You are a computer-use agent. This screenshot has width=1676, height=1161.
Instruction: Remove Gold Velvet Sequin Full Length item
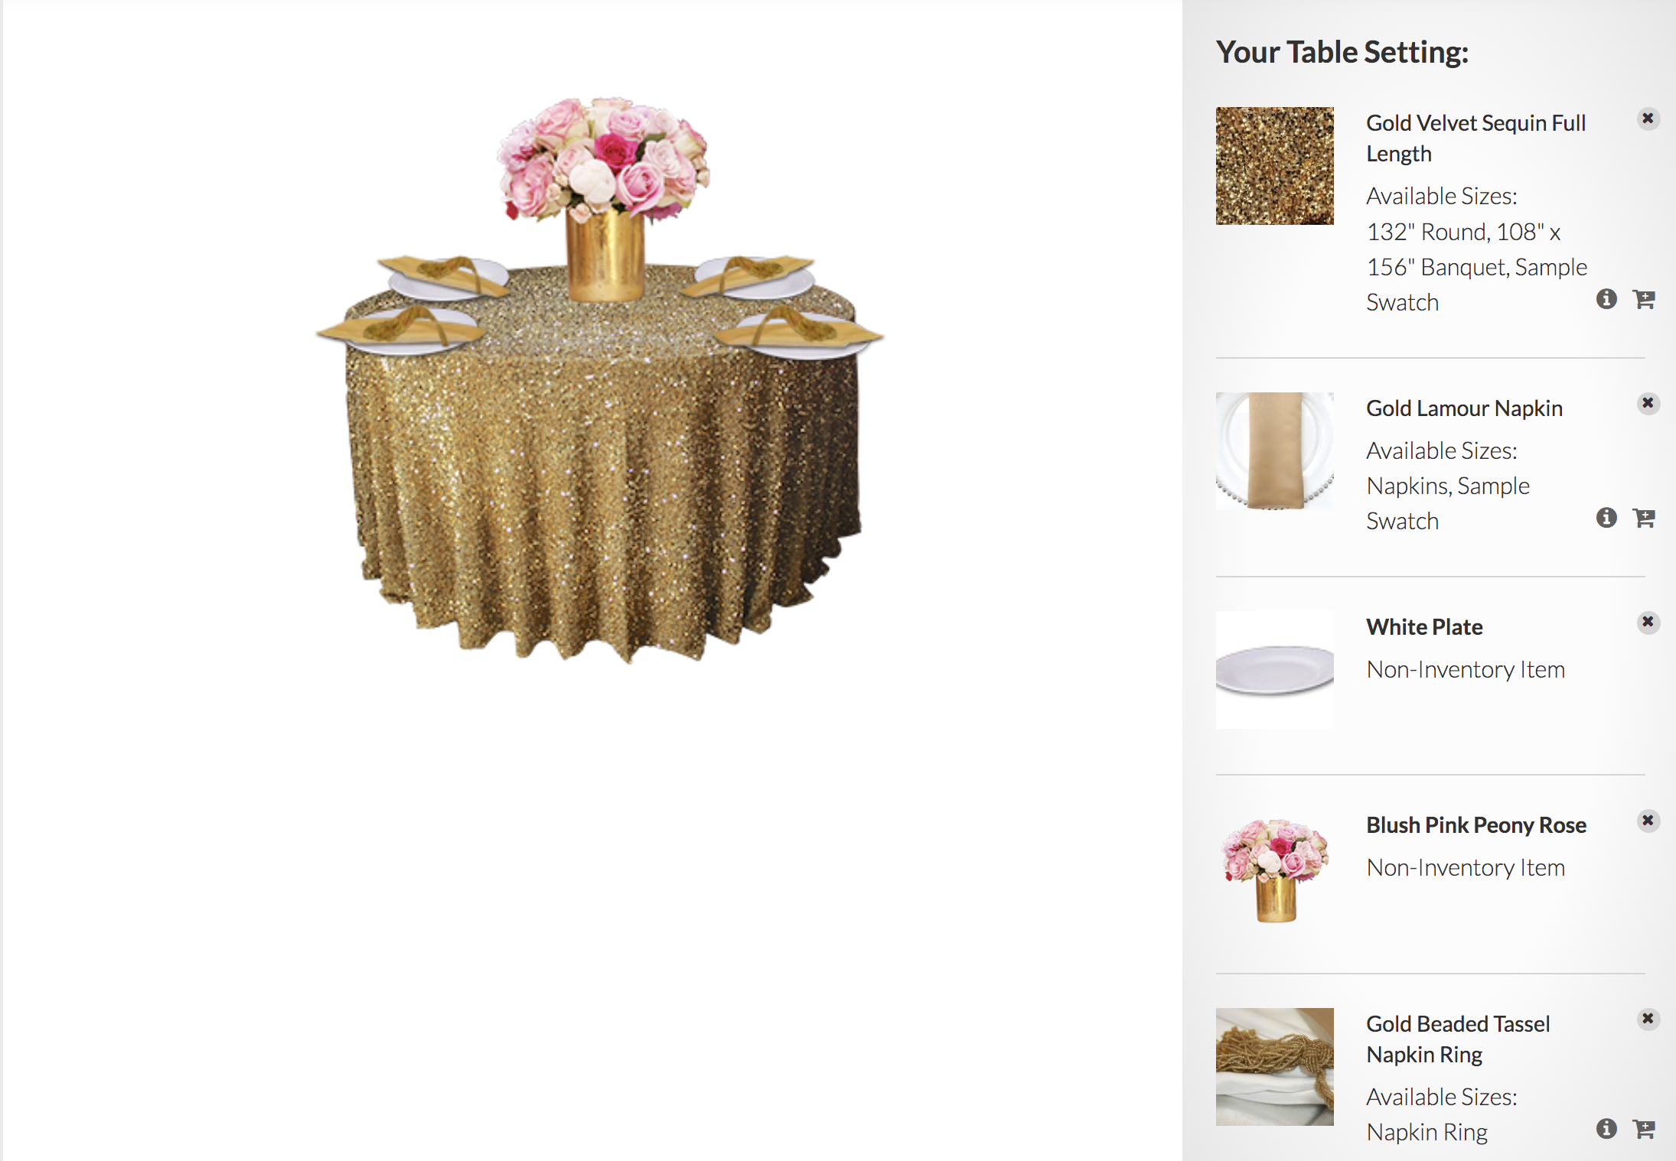coord(1648,119)
